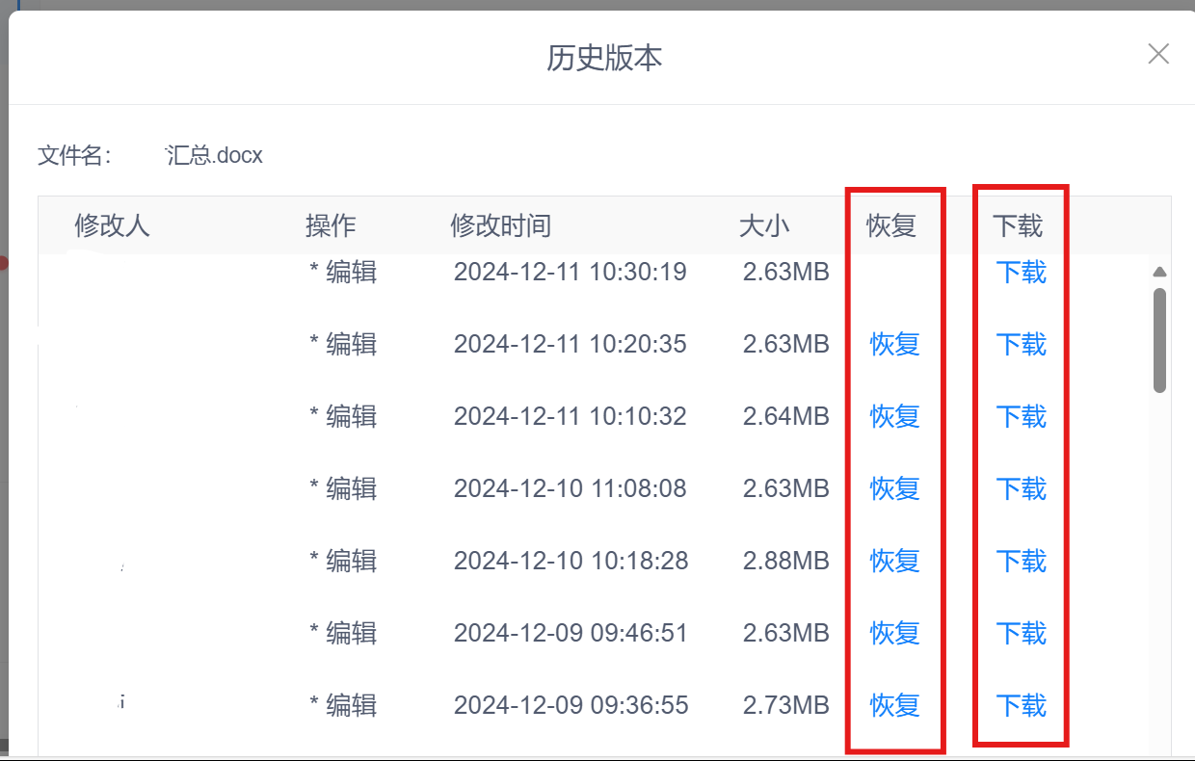Restore the 2024-12-11 10:20:35 version

[894, 345]
